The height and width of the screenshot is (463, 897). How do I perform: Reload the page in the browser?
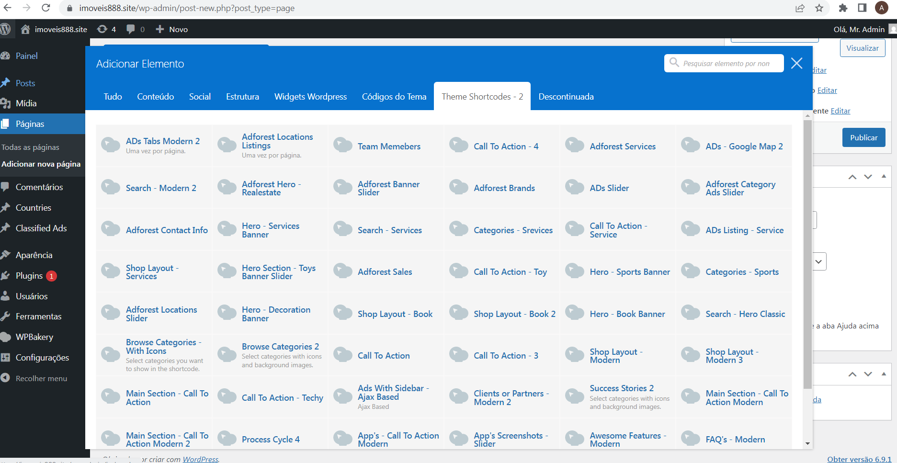coord(46,8)
